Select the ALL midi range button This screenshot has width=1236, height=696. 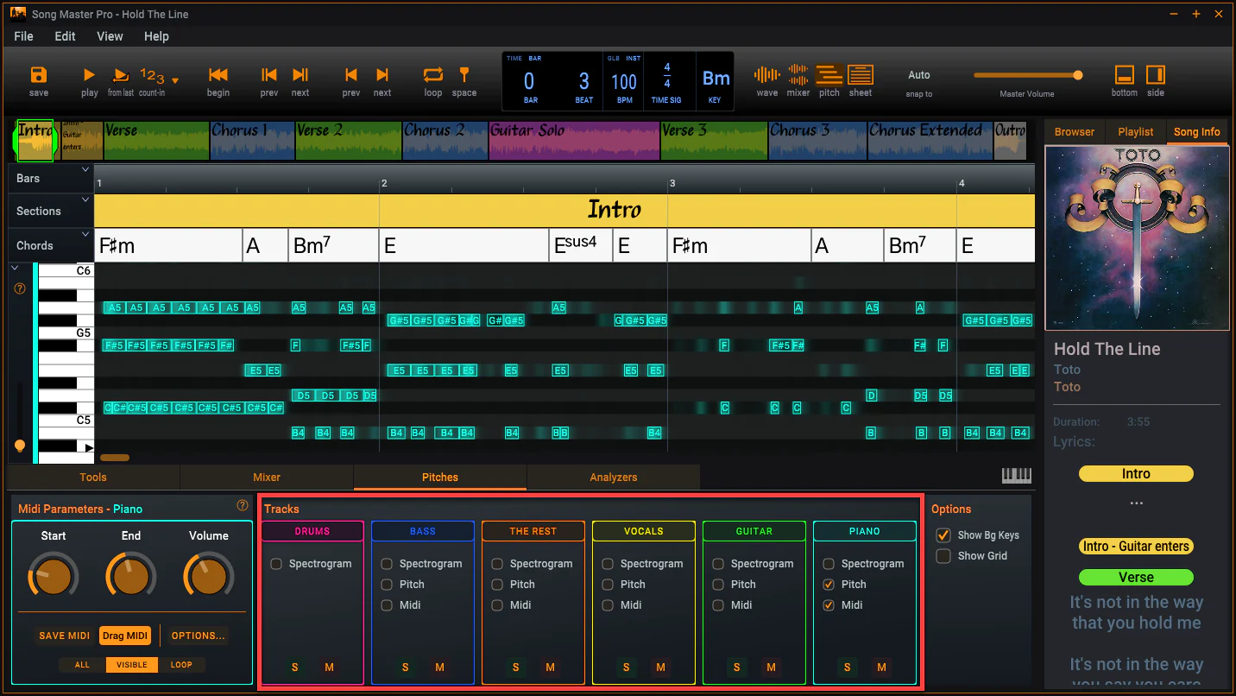[82, 665]
